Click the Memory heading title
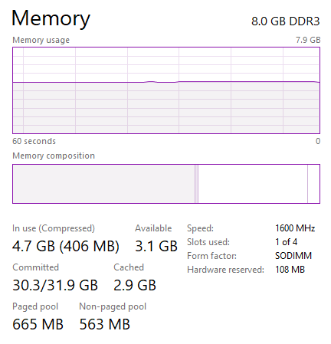The width and height of the screenshot is (331, 344). 51,19
